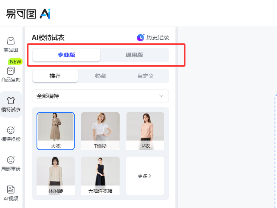Select the 推荐 tab
This screenshot has width=277, height=208.
tap(55, 76)
